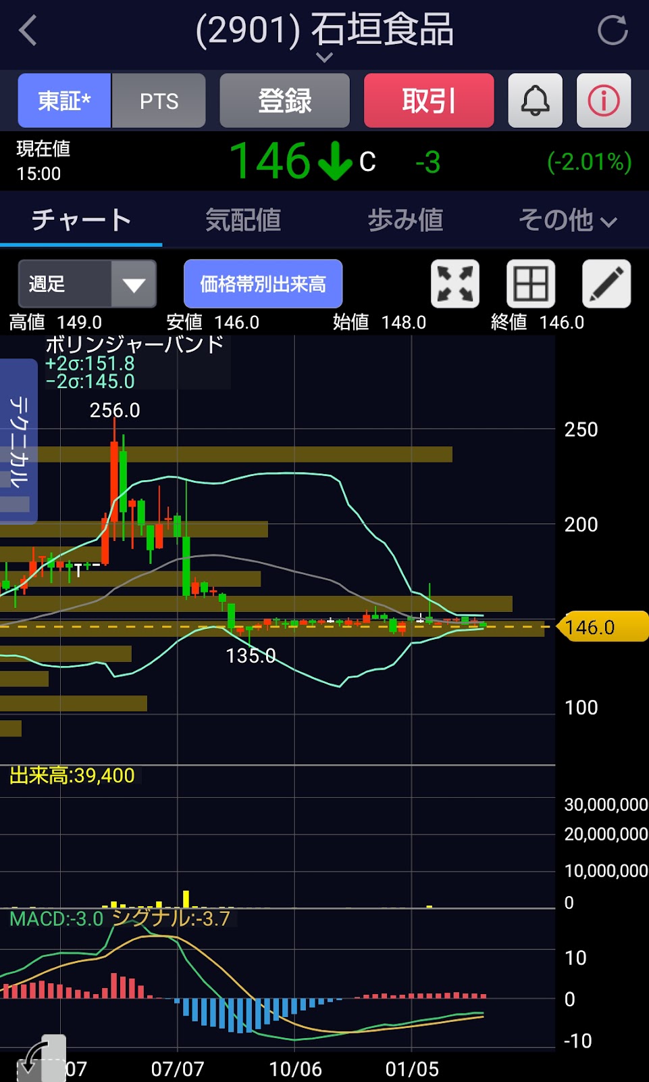Screen dimensions: 649x1082
Task: Tap the 135.0 low label
Action: point(251,656)
